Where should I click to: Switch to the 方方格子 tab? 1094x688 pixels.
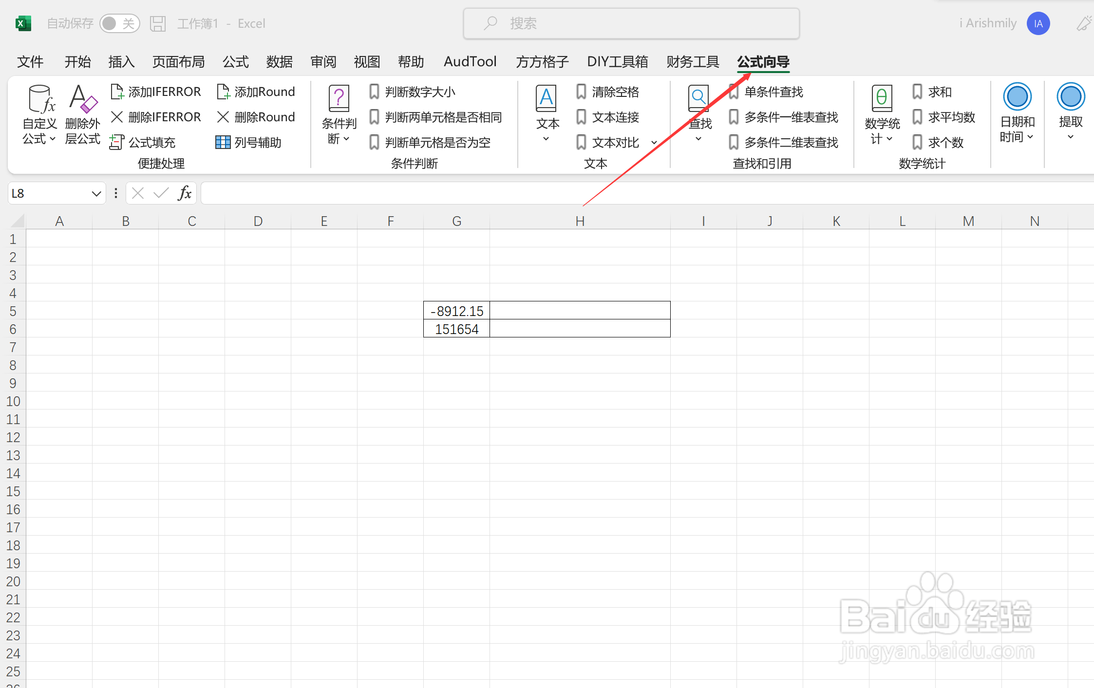tap(542, 62)
